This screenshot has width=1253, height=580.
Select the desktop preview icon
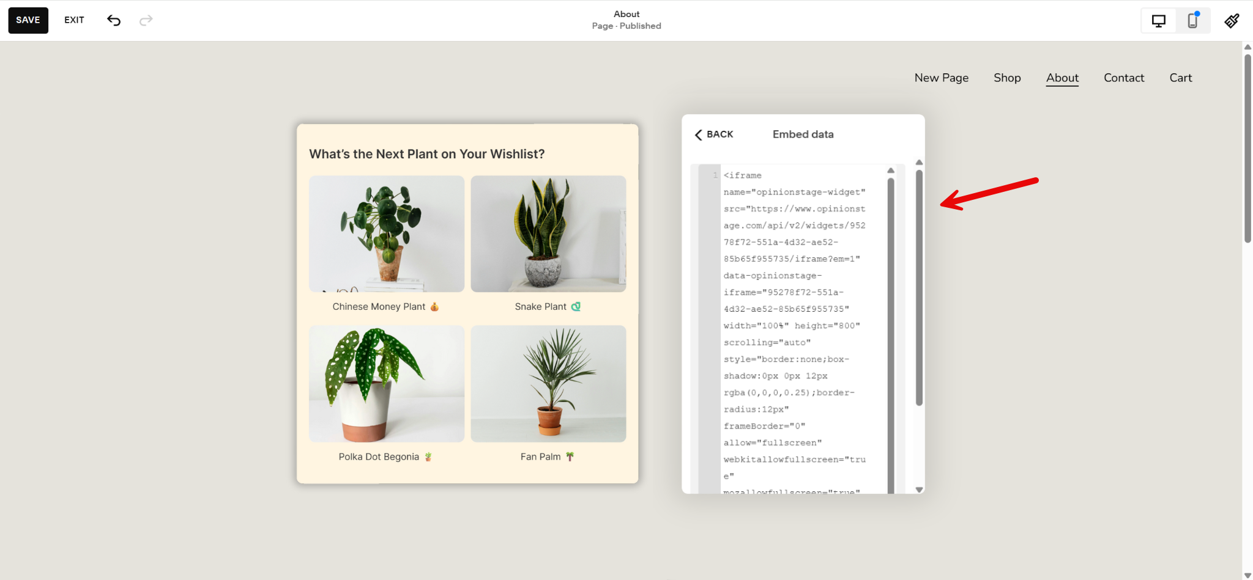(1158, 20)
